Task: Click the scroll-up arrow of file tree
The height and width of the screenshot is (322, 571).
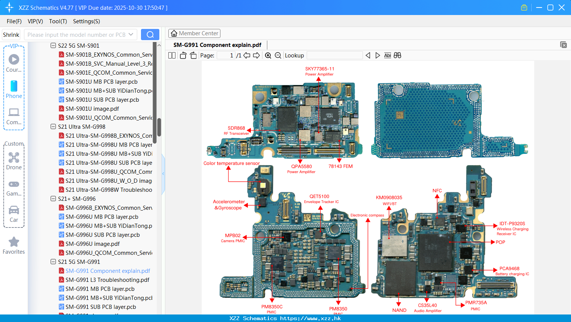Action: [159, 45]
